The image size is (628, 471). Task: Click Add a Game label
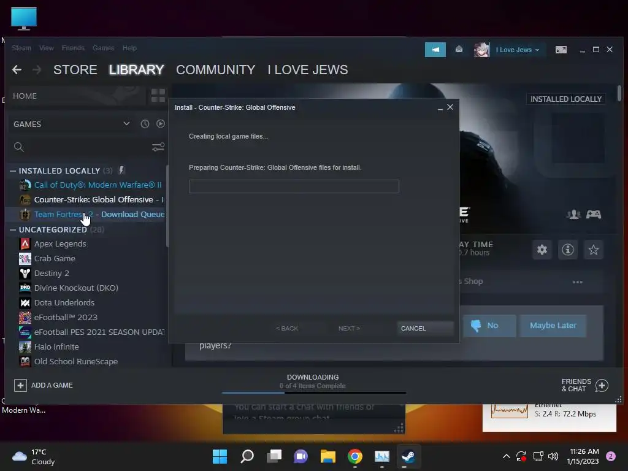[52, 385]
